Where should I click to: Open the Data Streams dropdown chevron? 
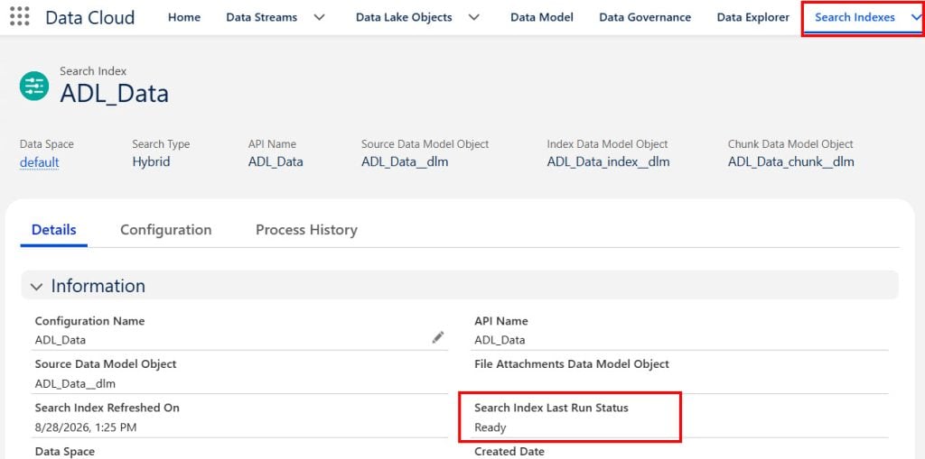coord(319,18)
